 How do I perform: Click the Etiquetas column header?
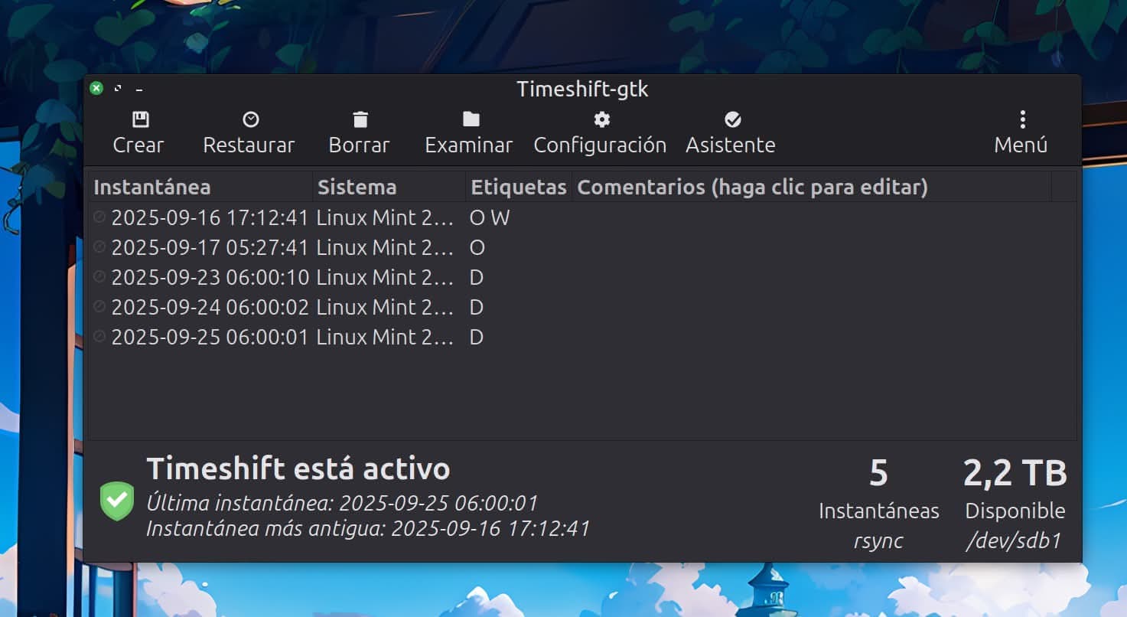(519, 187)
